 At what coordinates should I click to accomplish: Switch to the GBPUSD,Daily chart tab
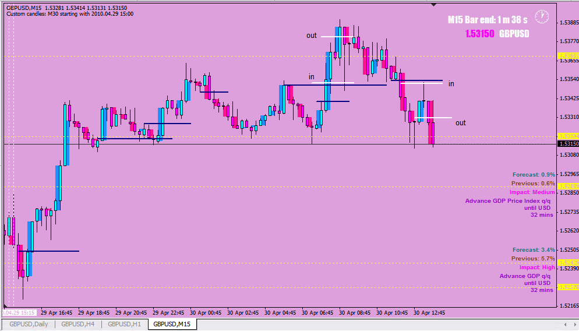click(x=29, y=325)
